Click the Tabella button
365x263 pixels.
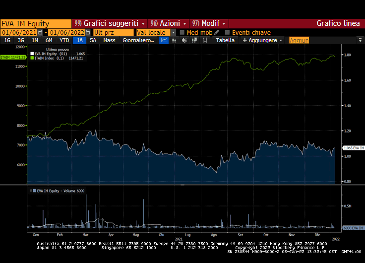pos(225,40)
